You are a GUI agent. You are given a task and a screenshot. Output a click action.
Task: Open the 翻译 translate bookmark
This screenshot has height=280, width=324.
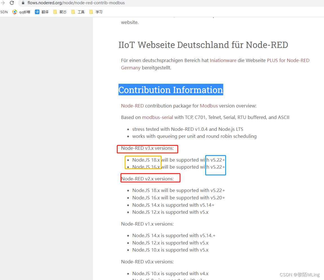point(42,12)
